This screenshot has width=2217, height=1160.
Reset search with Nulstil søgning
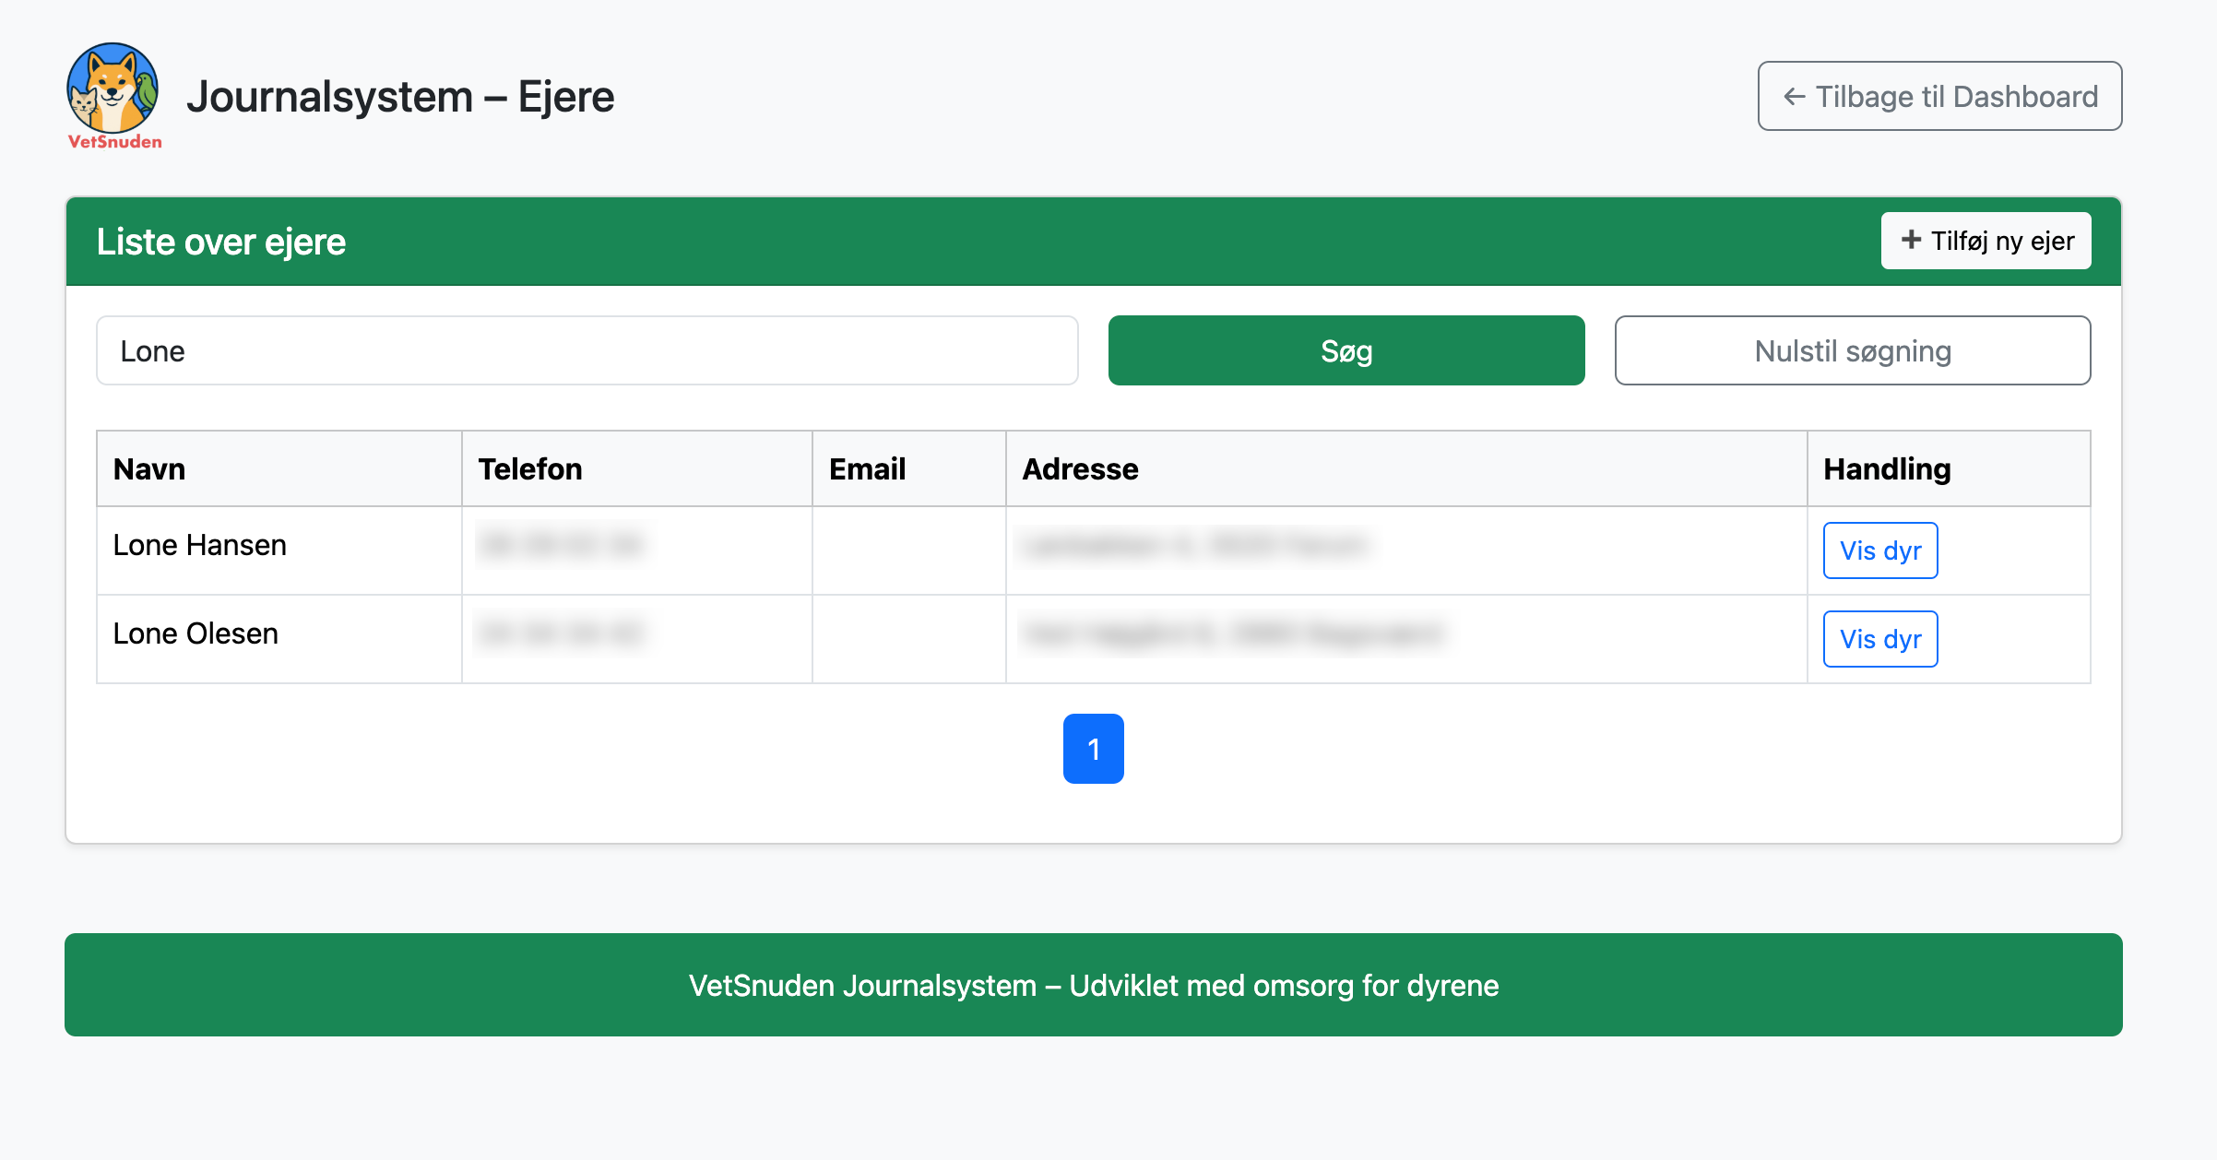[1853, 350]
